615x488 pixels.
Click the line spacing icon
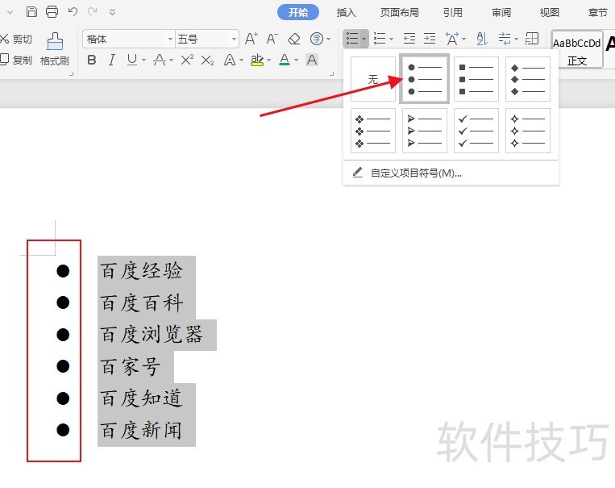tap(505, 39)
